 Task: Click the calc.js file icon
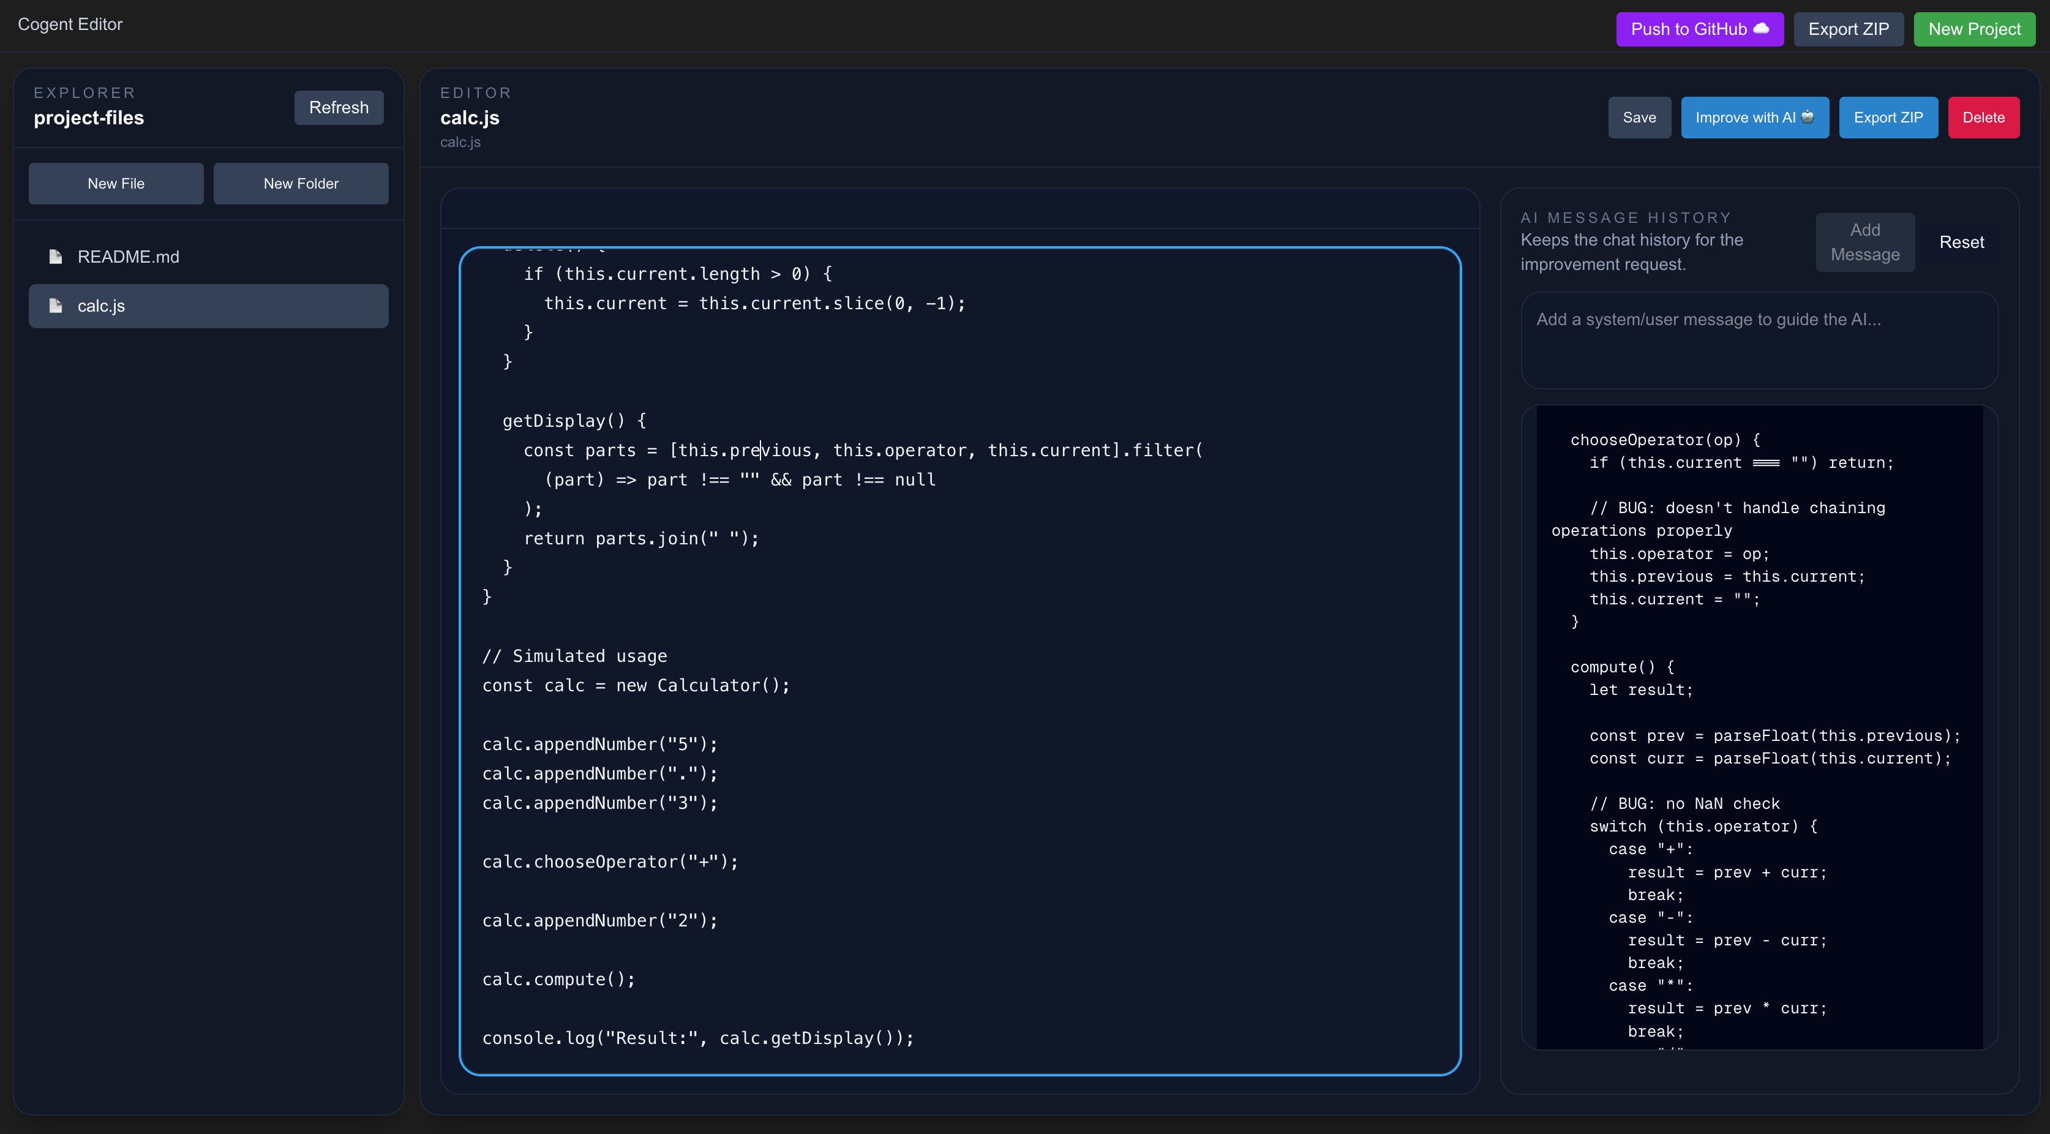click(x=56, y=306)
